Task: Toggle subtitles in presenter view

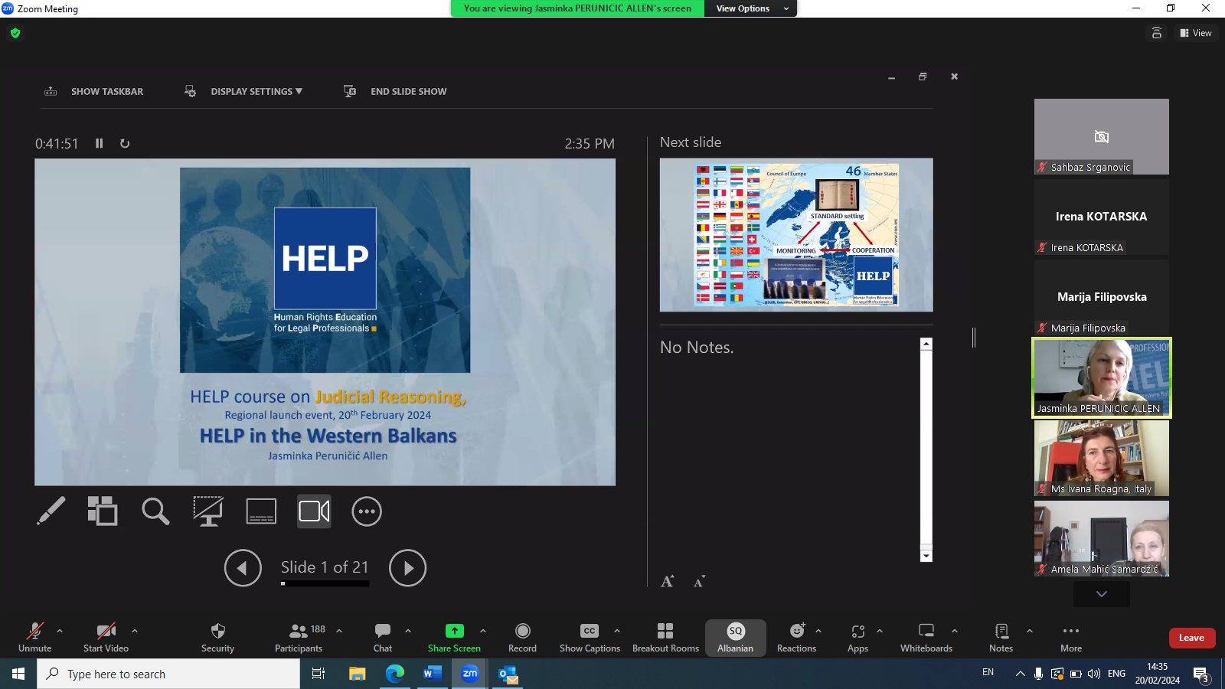Action: click(x=261, y=511)
